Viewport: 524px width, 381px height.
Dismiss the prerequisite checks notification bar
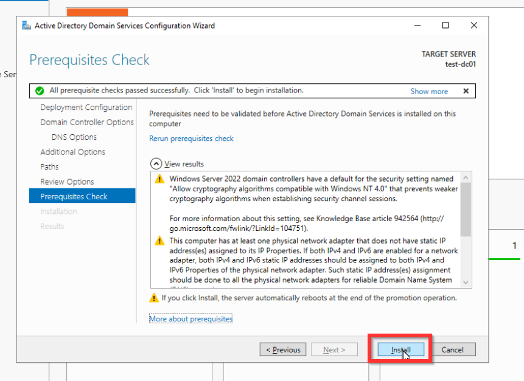[x=466, y=91]
